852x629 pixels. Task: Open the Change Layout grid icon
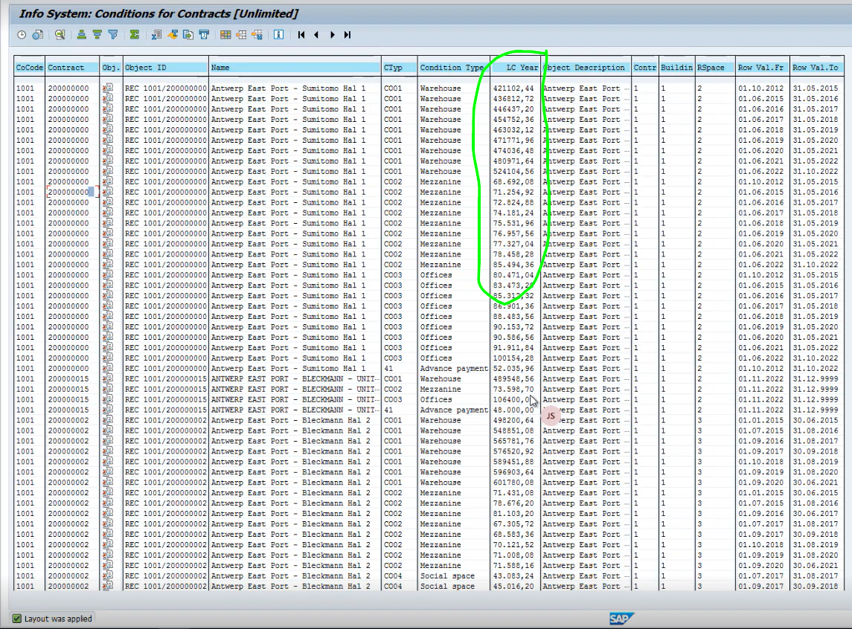(x=225, y=35)
